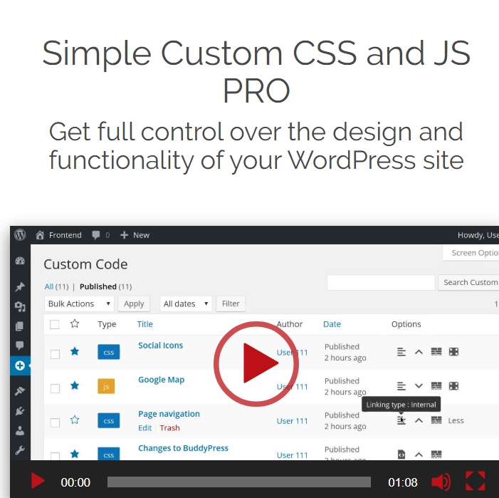499x498 pixels.
Task: Click the fourth option icon for Google Map
Action: coord(453,386)
